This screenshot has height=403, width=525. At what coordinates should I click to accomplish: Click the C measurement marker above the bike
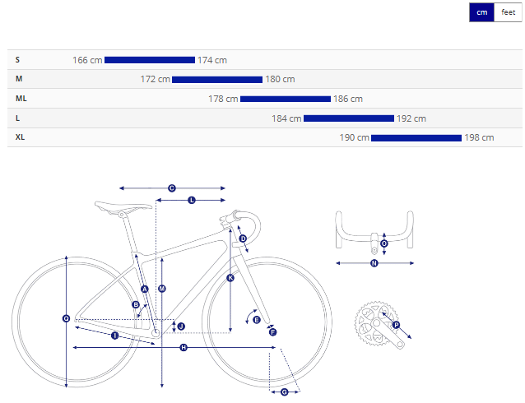[172, 188]
